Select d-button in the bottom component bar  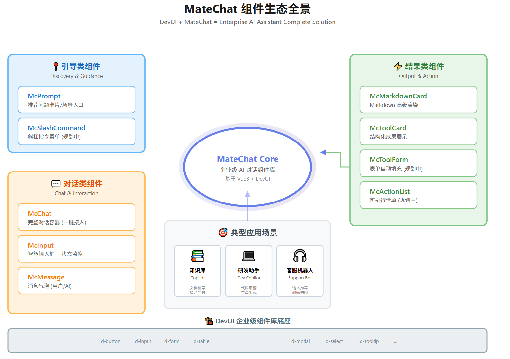pos(110,341)
